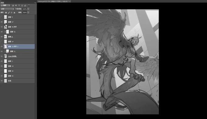Open the fill slider arrow
Image resolution: width=207 pixels, height=119 pixels.
pyautogui.click(x=28, y=12)
